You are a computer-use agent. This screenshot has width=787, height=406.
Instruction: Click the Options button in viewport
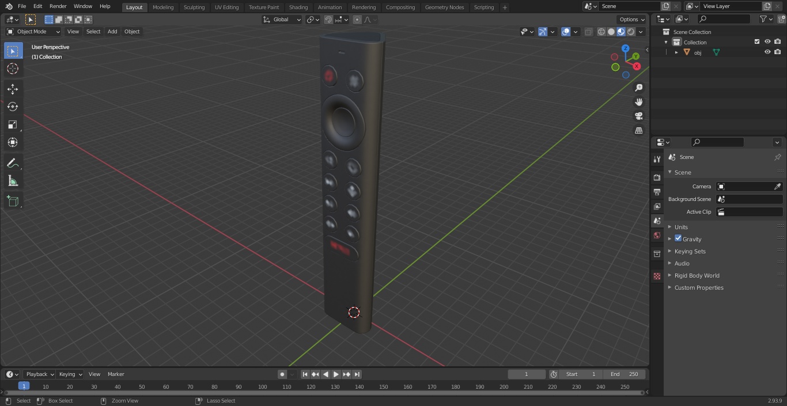pos(632,20)
